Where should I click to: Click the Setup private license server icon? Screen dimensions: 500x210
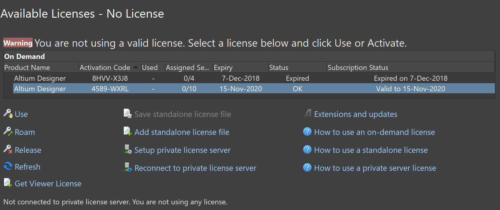click(x=128, y=150)
